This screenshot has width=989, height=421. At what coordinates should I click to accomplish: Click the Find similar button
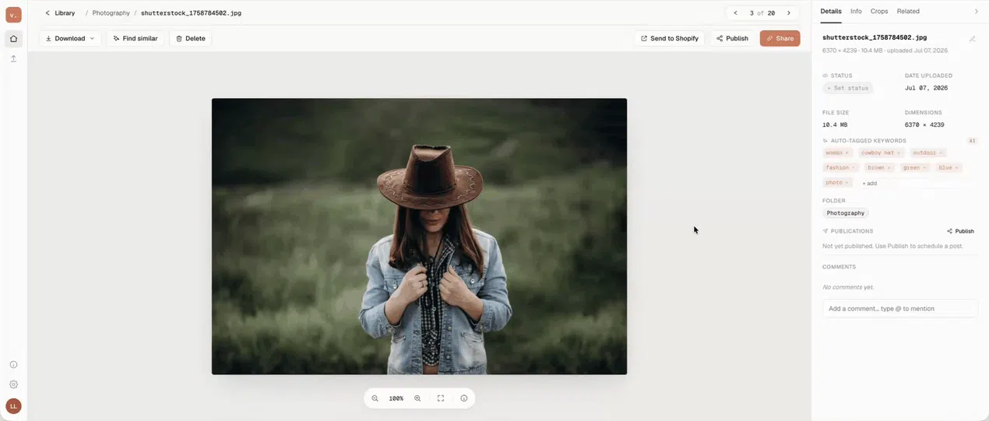pyautogui.click(x=136, y=38)
